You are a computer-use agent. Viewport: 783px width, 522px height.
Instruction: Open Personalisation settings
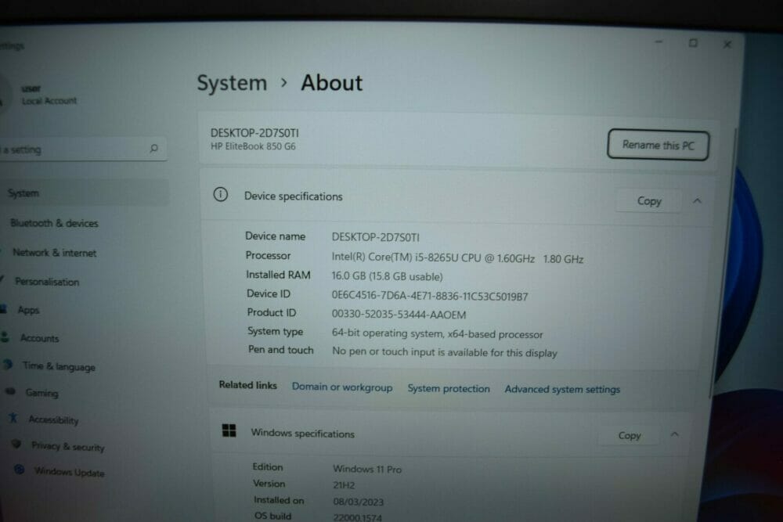tap(47, 282)
